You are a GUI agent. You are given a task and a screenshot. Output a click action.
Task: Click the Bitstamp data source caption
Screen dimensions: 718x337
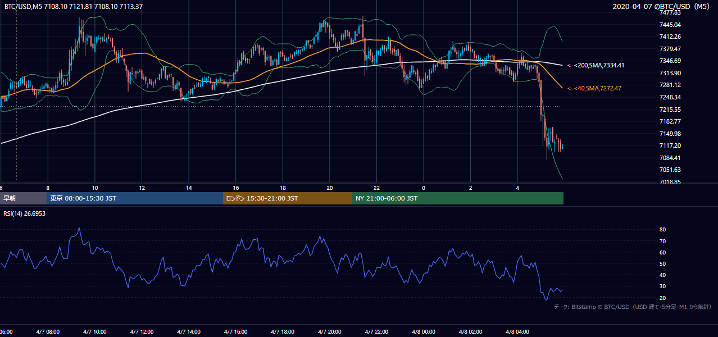click(633, 307)
